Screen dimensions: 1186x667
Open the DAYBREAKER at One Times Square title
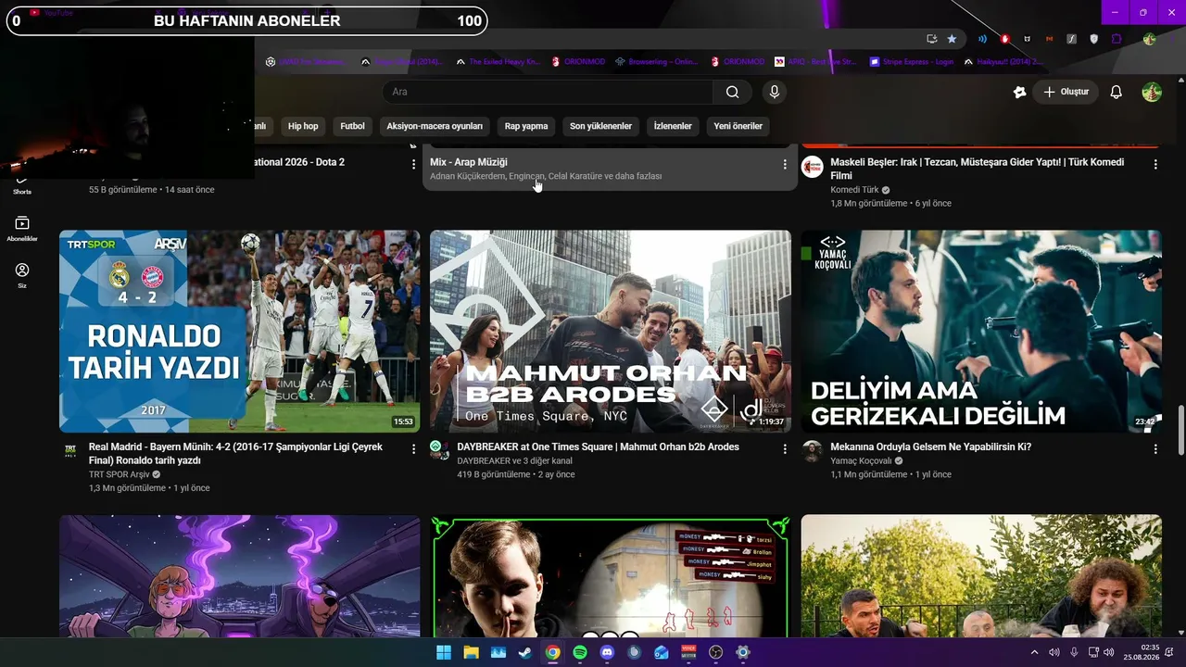coord(598,447)
